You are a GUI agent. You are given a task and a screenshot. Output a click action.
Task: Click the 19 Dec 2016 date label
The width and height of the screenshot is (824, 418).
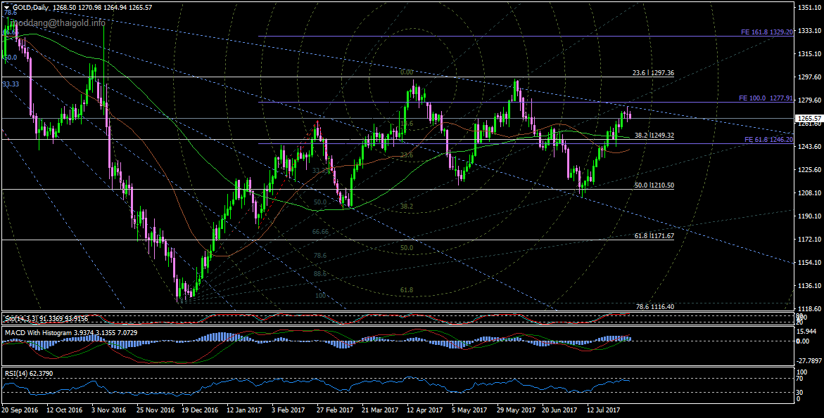tap(201, 410)
